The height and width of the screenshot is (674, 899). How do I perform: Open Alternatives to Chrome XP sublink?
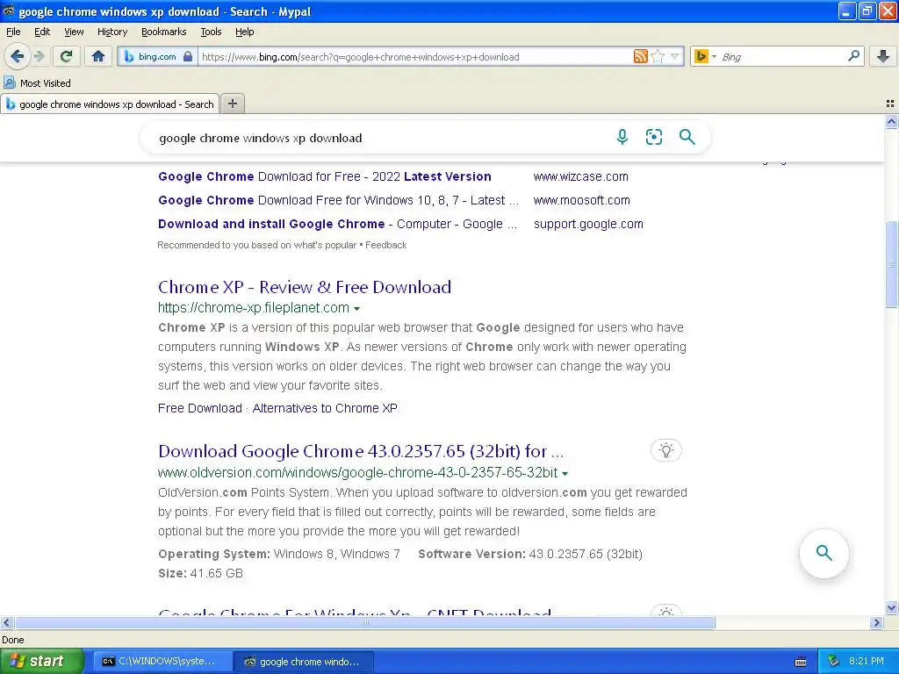tap(325, 408)
